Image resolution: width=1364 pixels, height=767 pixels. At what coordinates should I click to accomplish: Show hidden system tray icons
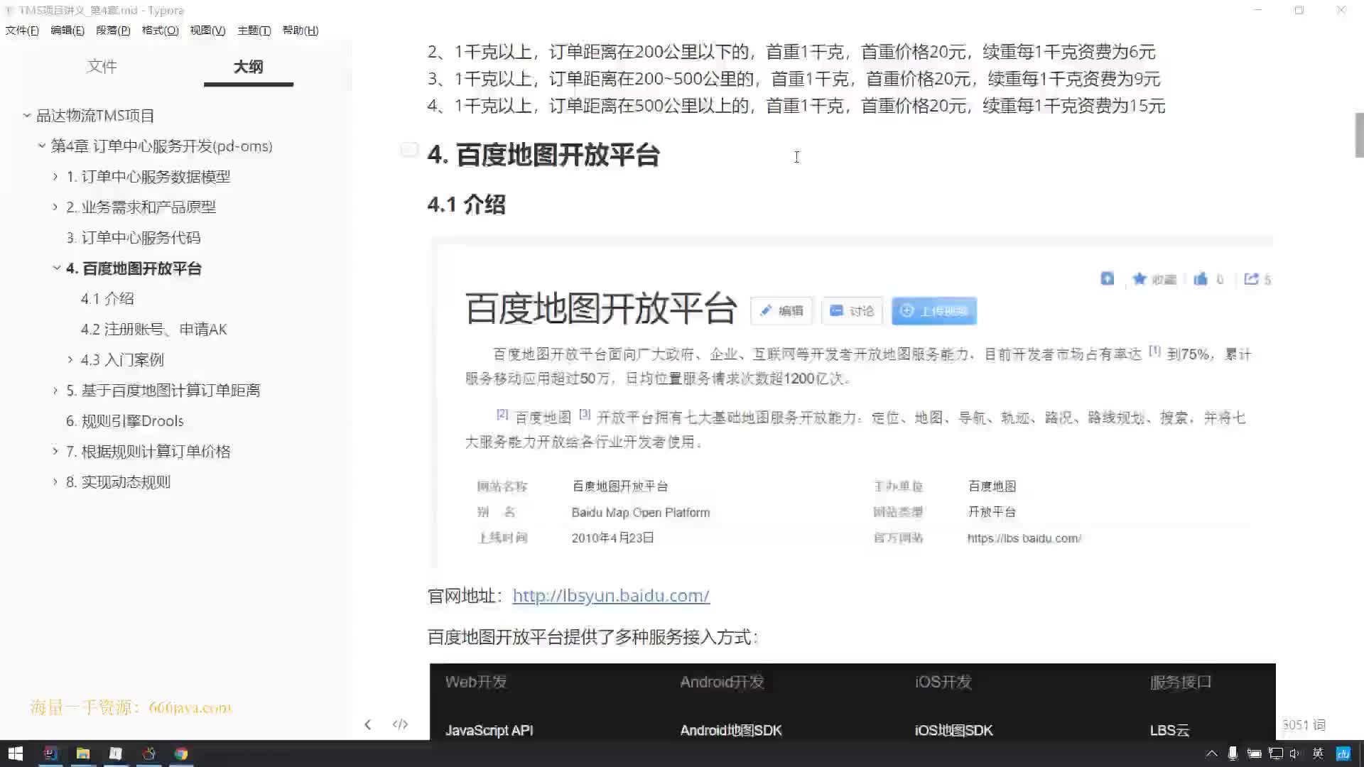[1212, 754]
